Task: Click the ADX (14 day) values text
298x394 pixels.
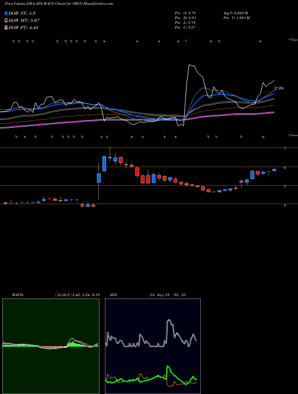Action: [x=167, y=295]
